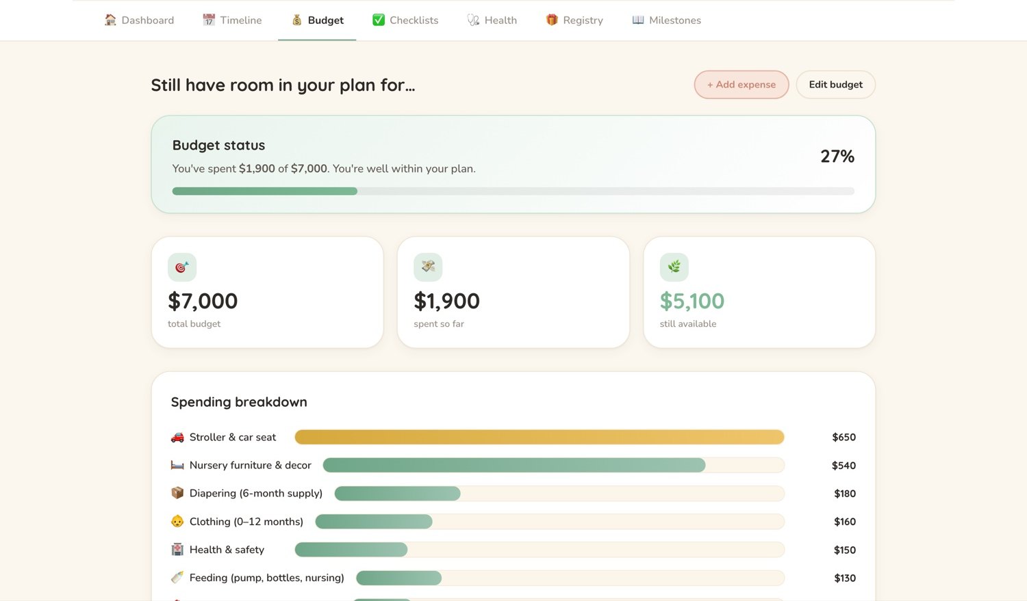Click the 'Diapering (6-month supply)' label

256,494
